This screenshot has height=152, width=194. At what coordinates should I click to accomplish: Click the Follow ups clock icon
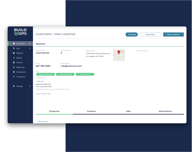[14, 67]
